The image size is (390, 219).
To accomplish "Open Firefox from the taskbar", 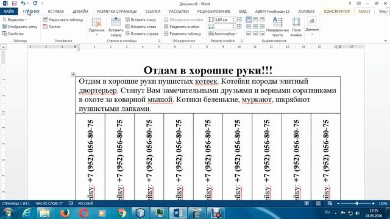I will 65,213.
